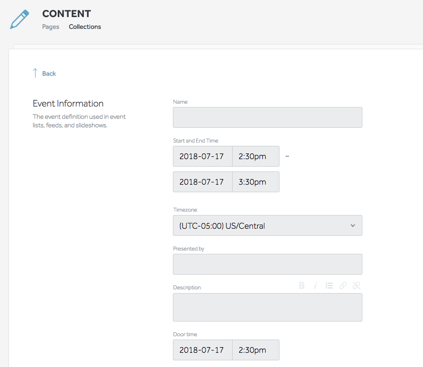Toggle Italic in Description toolbar
Screen dimensions: 423x367
point(315,286)
